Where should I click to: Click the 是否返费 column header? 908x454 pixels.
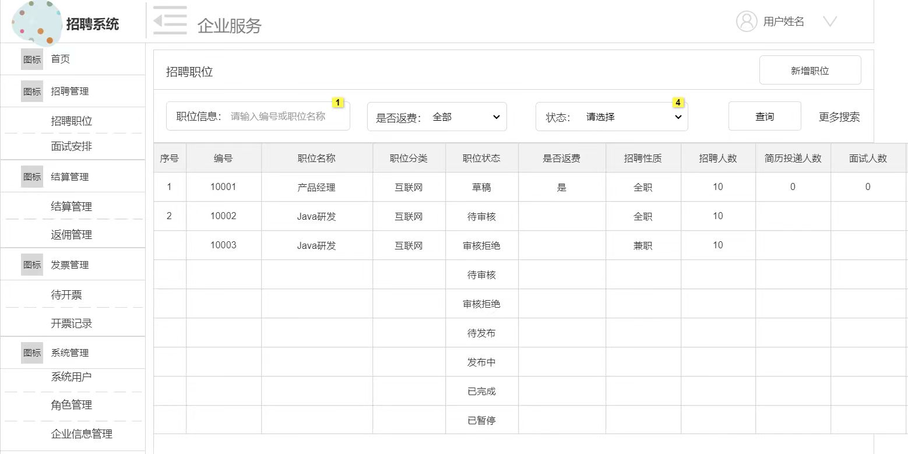coord(562,158)
